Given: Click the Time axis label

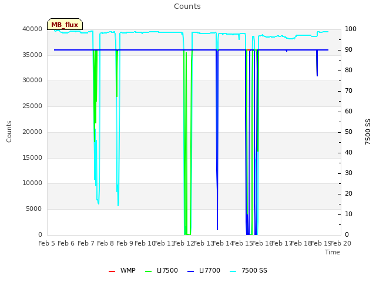Looking at the screenshot, I should tap(333, 252).
